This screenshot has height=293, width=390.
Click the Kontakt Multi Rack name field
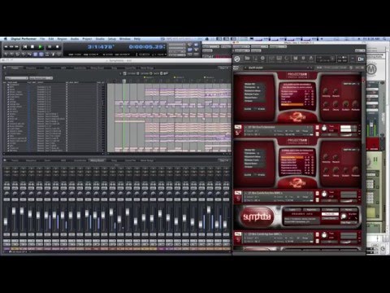click(278, 68)
